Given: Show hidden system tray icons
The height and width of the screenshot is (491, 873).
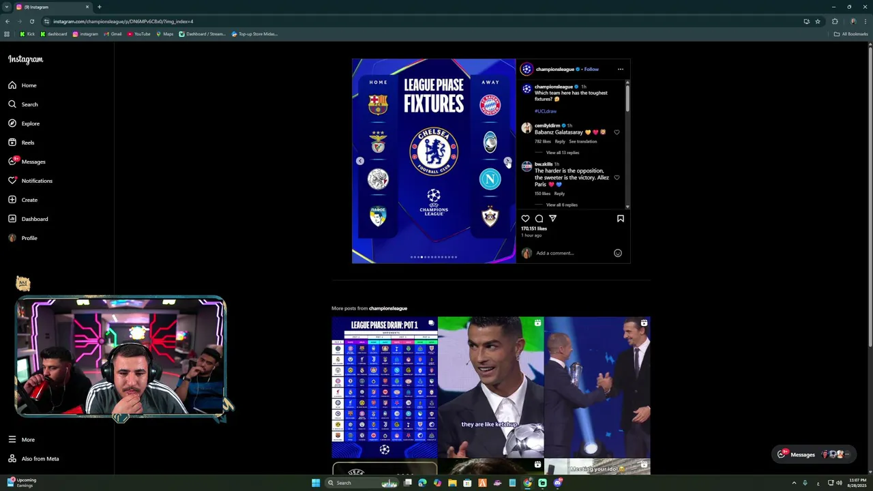Looking at the screenshot, I should pyautogui.click(x=794, y=483).
